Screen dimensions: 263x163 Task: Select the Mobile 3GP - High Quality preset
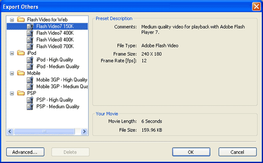(x=62, y=80)
